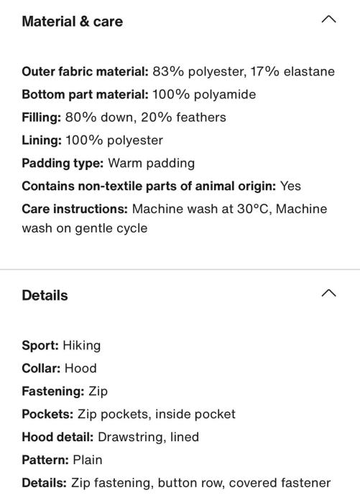Click Bottom part material text

[x=139, y=95]
